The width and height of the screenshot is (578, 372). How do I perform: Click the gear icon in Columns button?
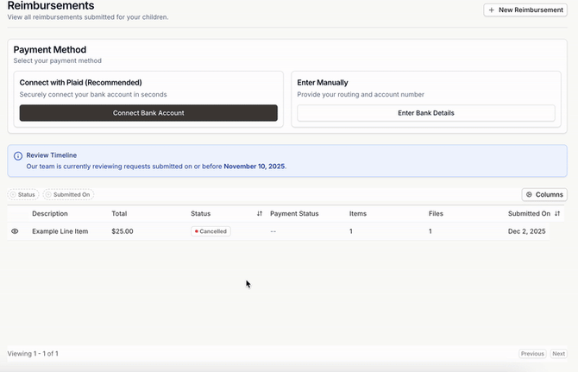pyautogui.click(x=530, y=195)
